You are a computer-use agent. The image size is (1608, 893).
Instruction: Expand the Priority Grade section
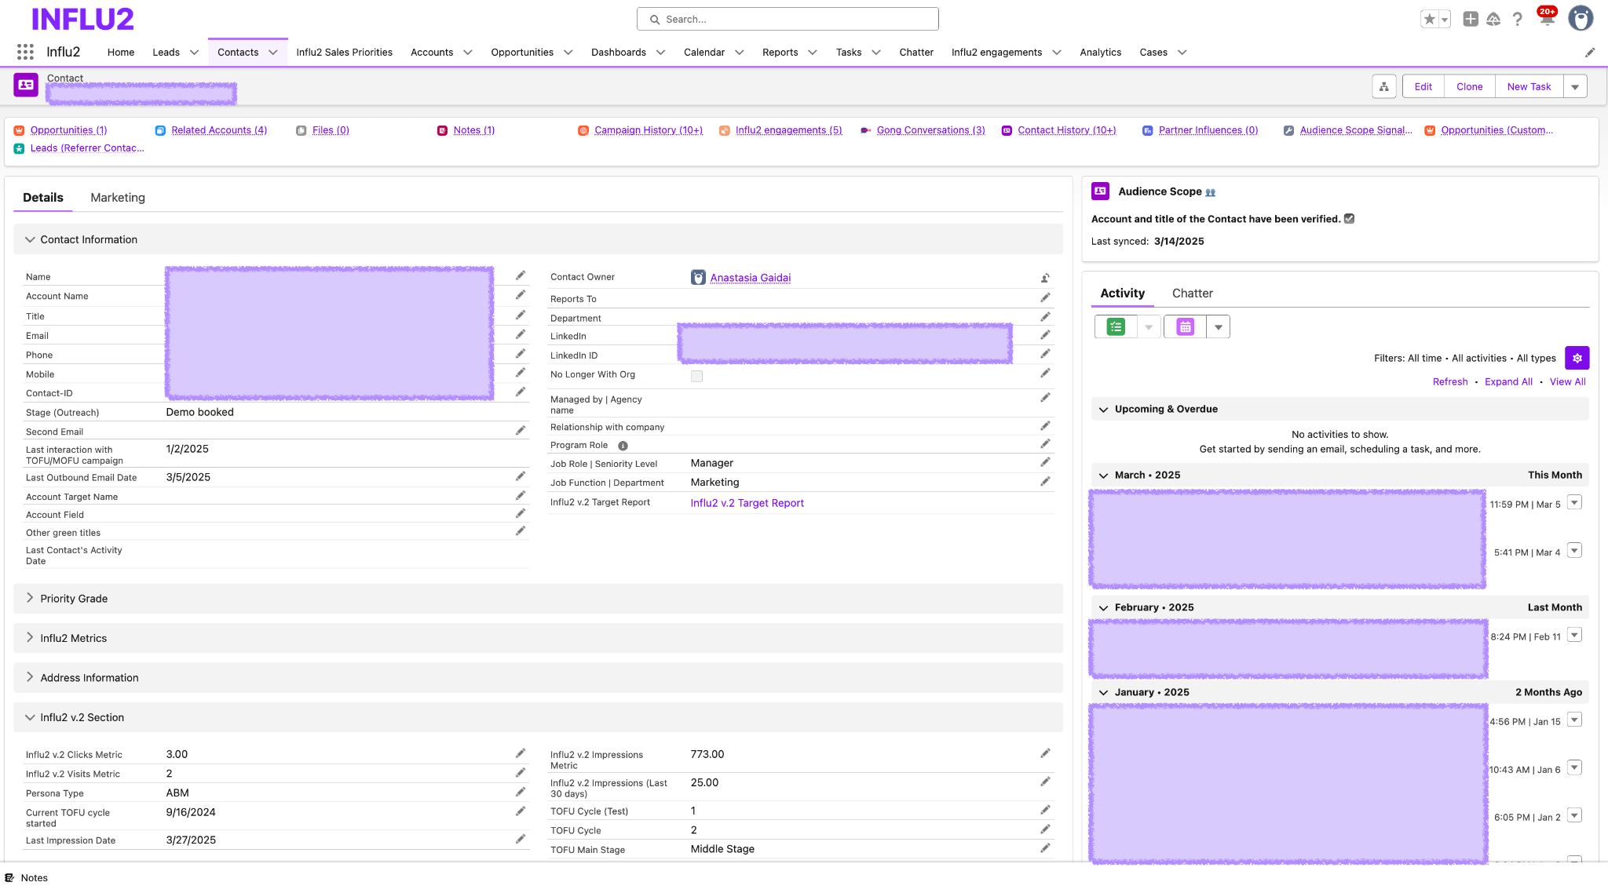(x=30, y=598)
